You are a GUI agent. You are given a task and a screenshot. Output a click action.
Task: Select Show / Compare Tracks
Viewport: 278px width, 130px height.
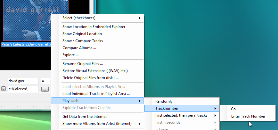[x=97, y=41]
